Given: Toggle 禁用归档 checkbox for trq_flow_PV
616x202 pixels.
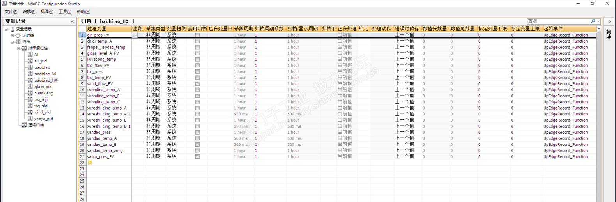Looking at the screenshot, I should click(197, 66).
